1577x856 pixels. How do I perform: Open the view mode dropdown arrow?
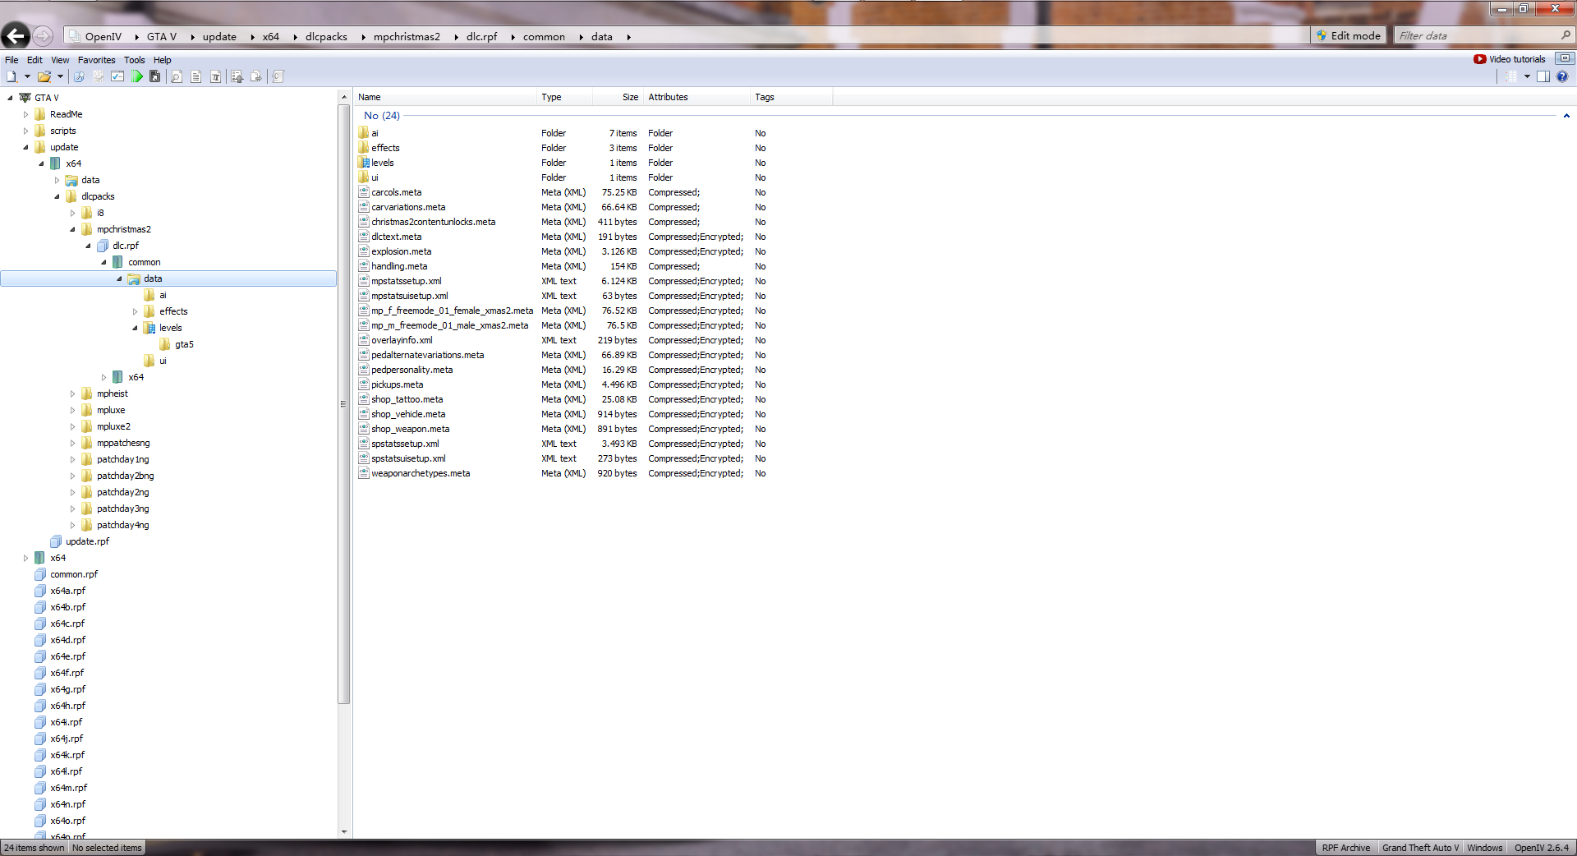1527,76
